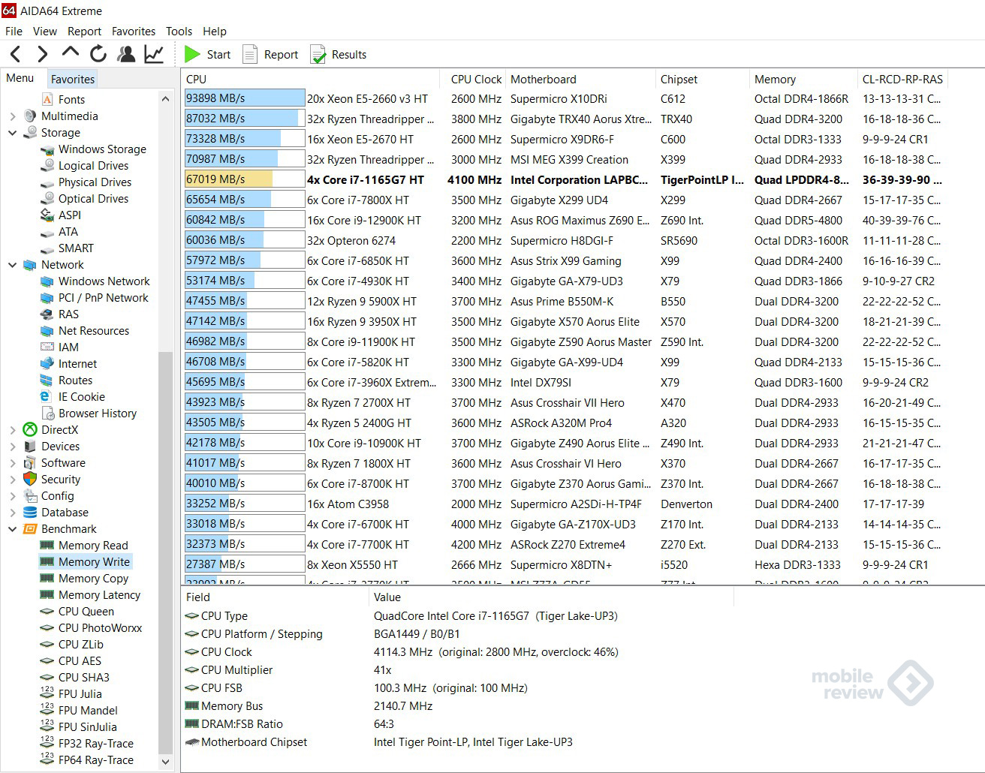Open the Report menu

pos(84,31)
